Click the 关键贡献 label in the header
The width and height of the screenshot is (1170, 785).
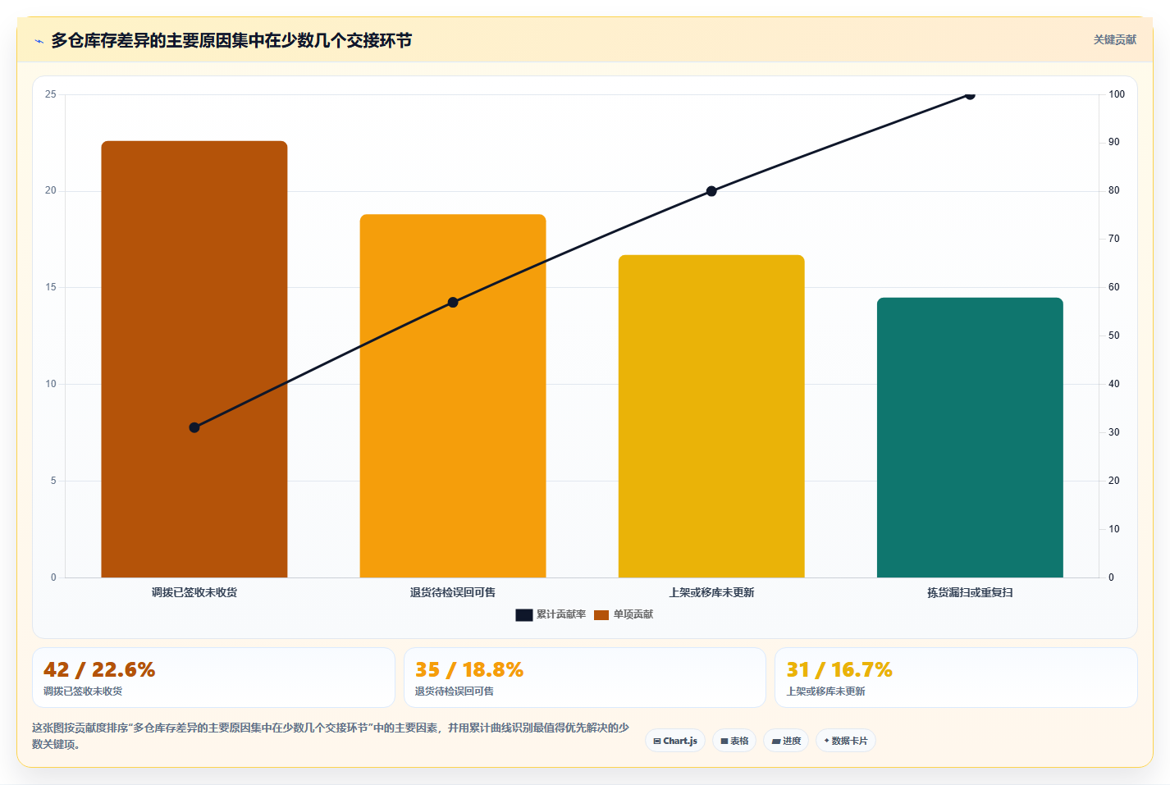[x=1114, y=39]
